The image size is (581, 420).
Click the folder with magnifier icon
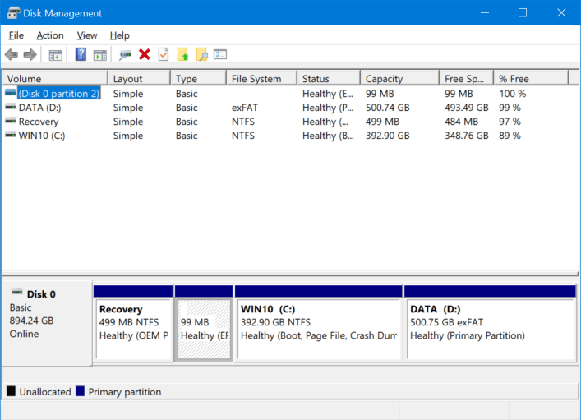(x=202, y=54)
